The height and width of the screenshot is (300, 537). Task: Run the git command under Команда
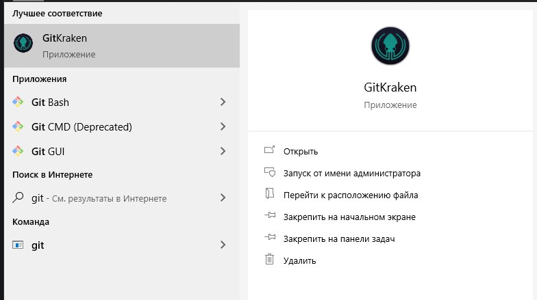click(x=122, y=245)
